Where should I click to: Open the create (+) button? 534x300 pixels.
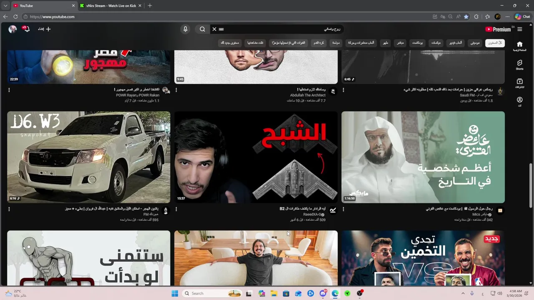pyautogui.click(x=44, y=29)
